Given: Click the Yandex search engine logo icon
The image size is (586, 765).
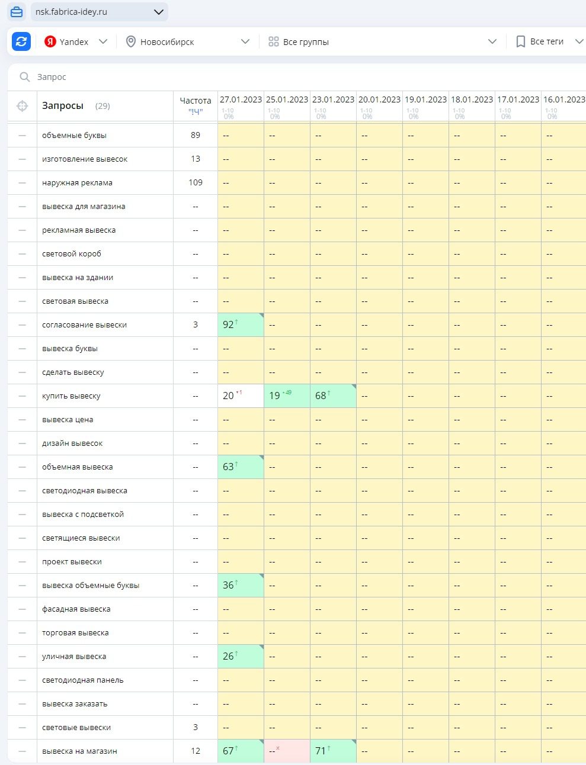Looking at the screenshot, I should click(x=50, y=41).
